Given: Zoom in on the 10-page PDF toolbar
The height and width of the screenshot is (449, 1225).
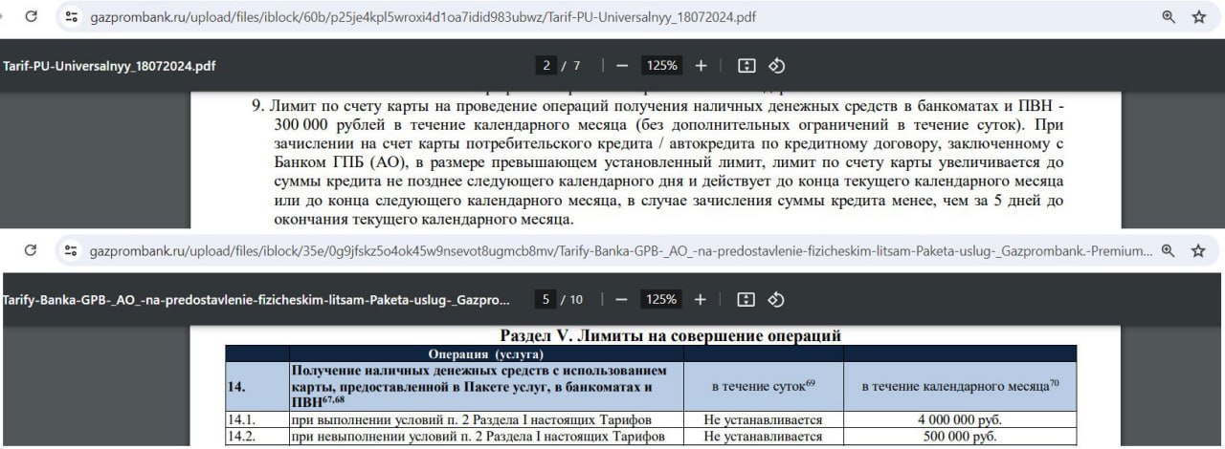Looking at the screenshot, I should tap(701, 300).
